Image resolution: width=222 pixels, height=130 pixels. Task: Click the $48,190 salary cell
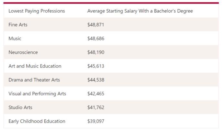coord(96,52)
